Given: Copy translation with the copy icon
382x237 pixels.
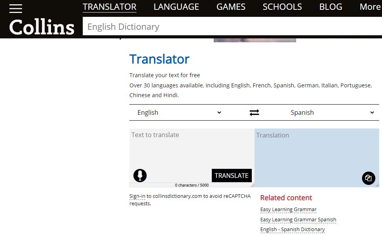Looking at the screenshot, I should point(368,178).
